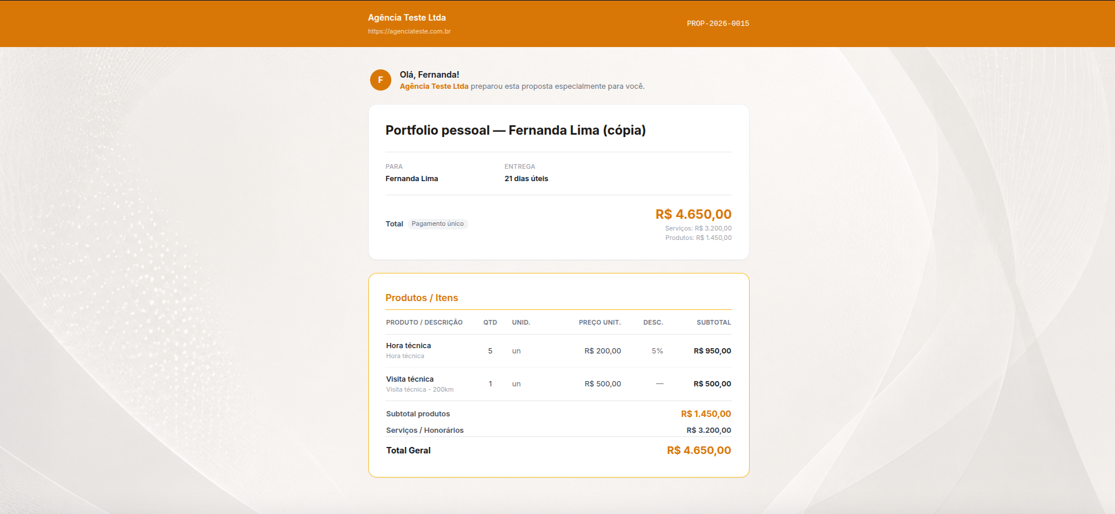Click the 5% discount value
This screenshot has width=1115, height=514.
pyautogui.click(x=657, y=351)
